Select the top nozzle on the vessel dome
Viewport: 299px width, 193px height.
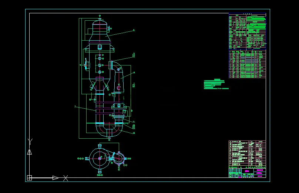click(100, 19)
